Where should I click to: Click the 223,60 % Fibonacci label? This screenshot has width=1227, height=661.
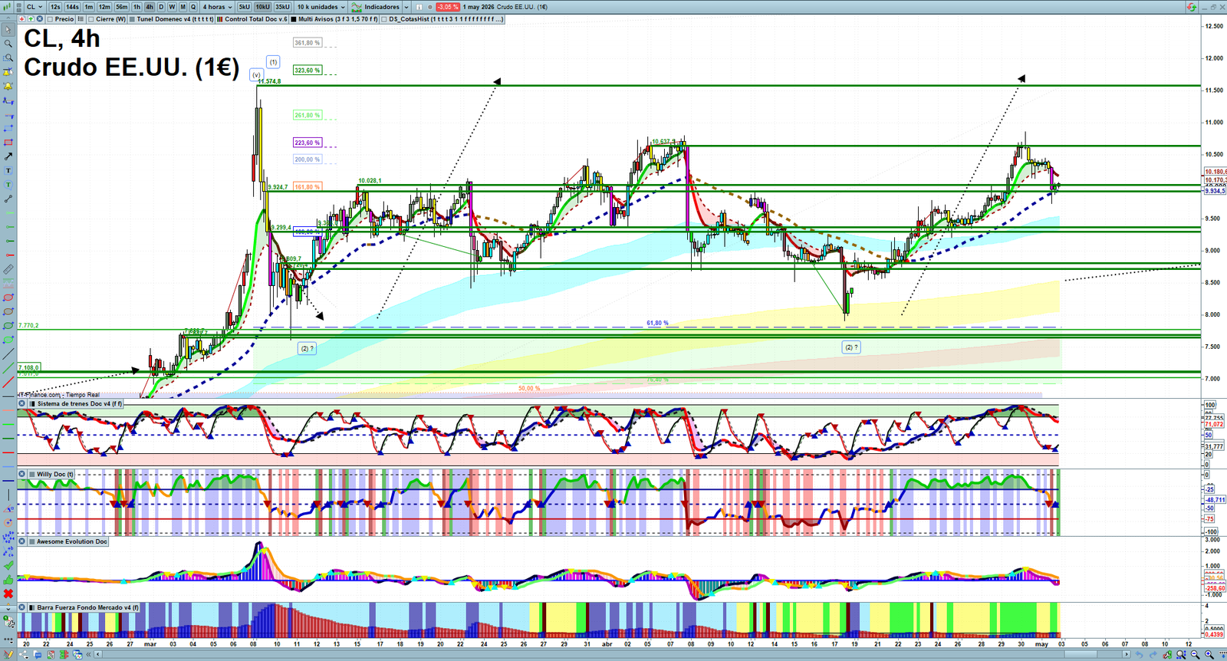(x=307, y=143)
